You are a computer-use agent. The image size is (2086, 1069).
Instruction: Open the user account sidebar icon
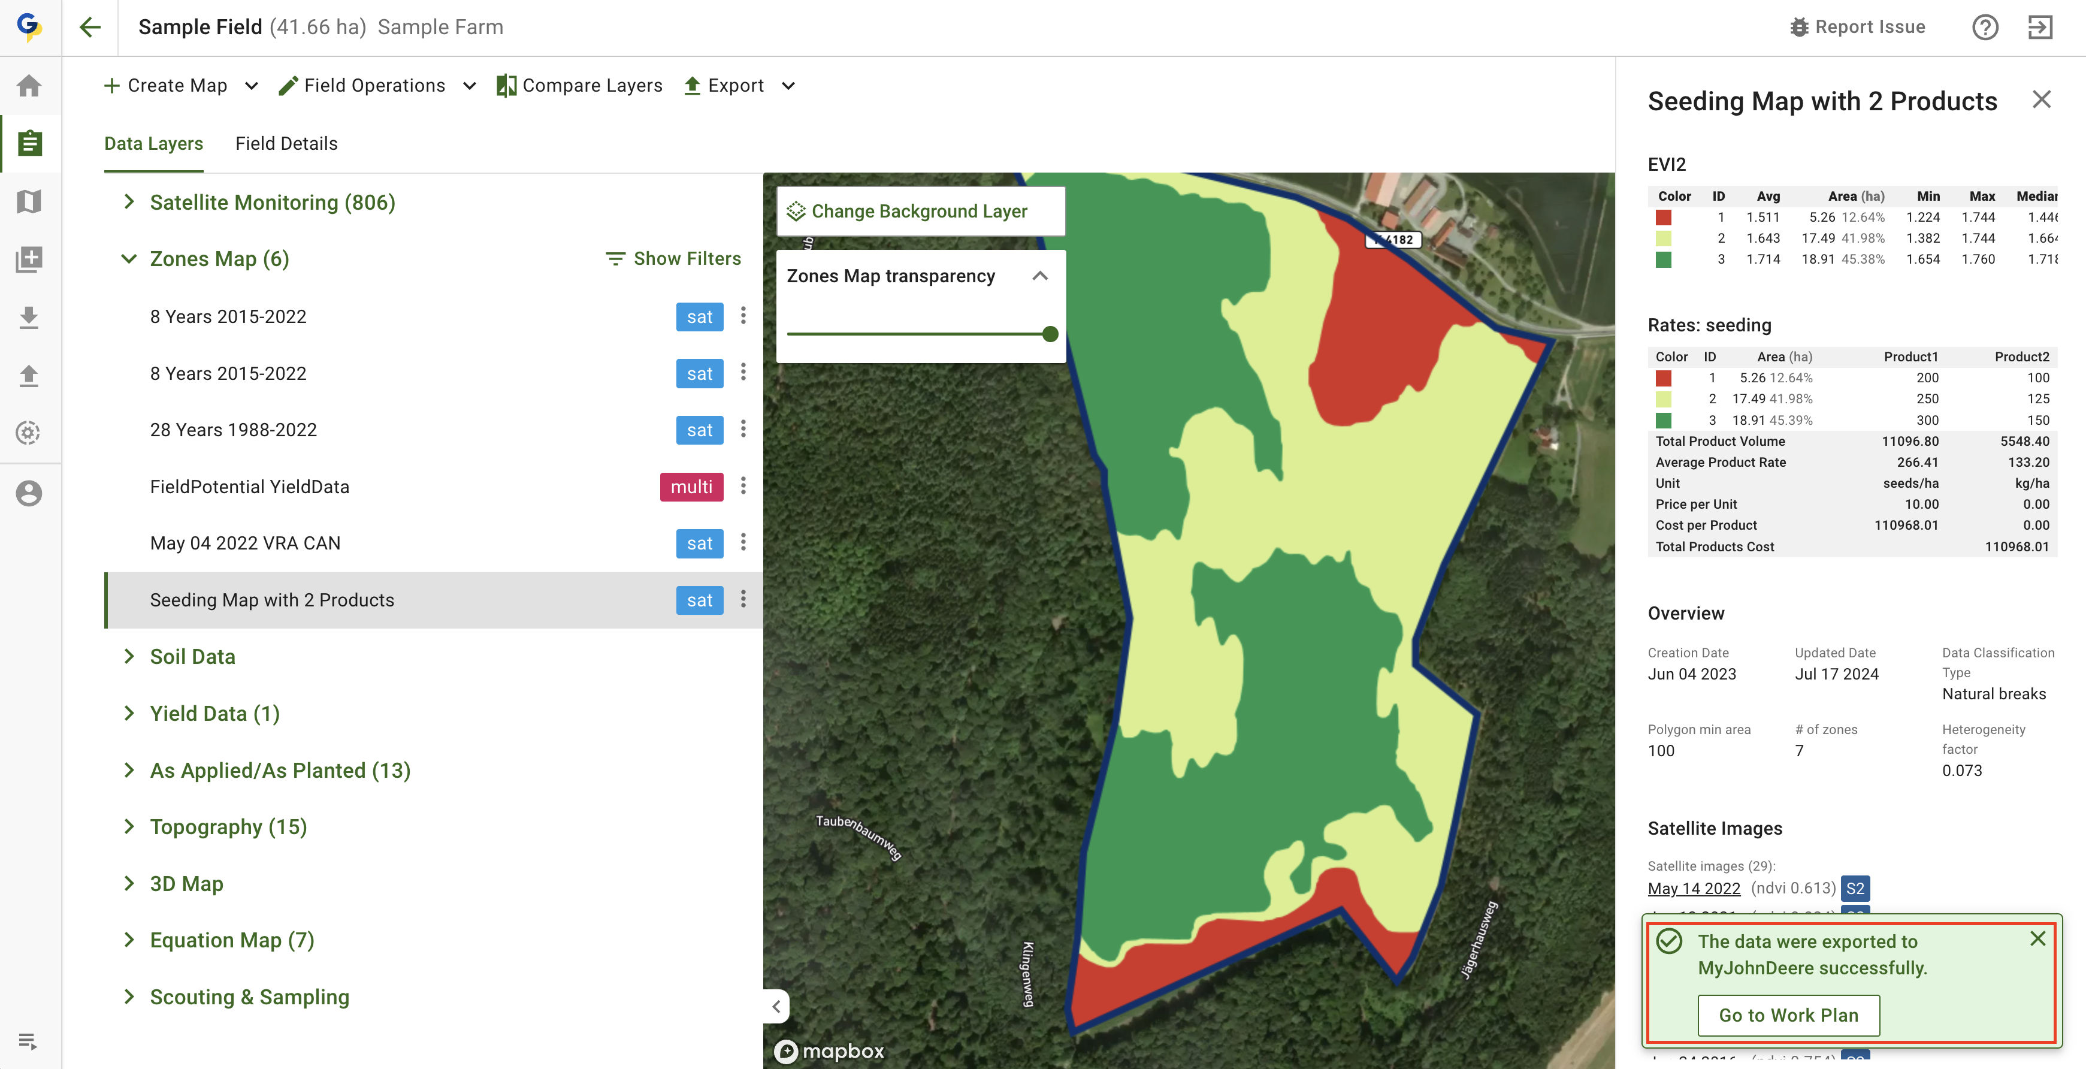29,493
